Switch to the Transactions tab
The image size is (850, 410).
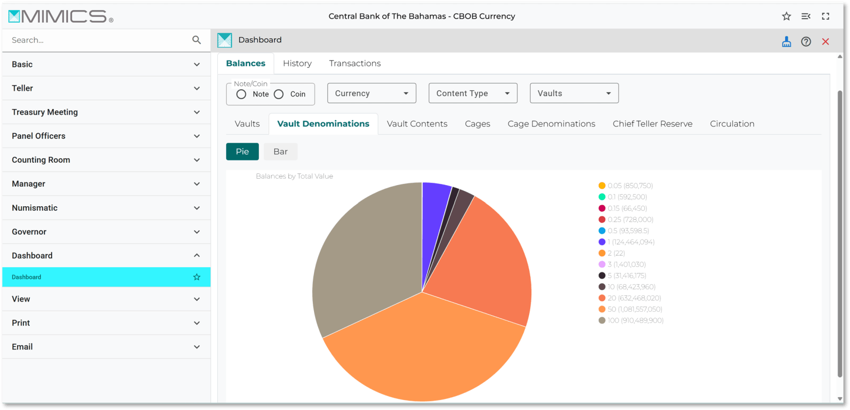click(x=355, y=63)
